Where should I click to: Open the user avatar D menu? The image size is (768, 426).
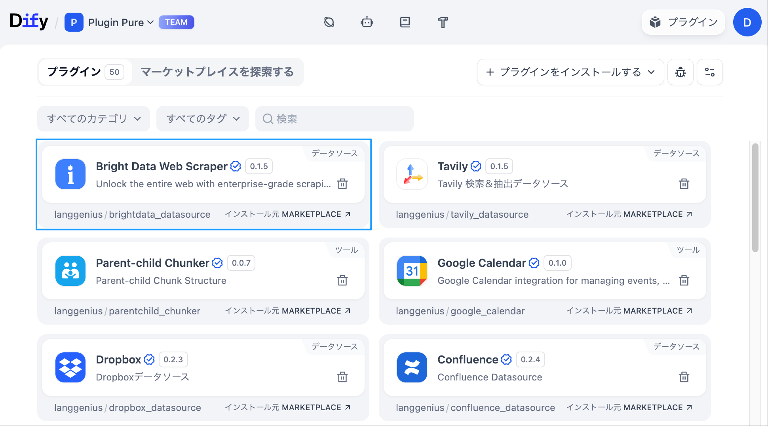coord(747,22)
